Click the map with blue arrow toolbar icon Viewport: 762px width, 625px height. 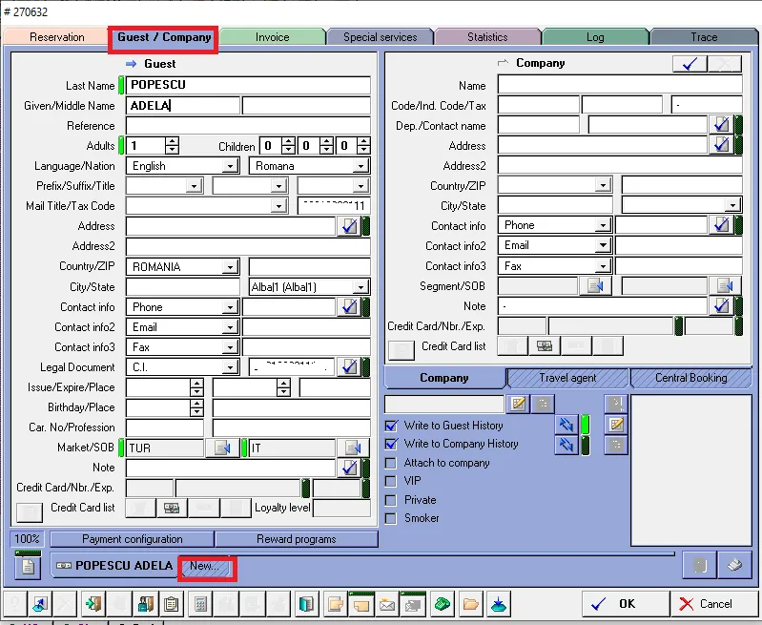(x=40, y=604)
